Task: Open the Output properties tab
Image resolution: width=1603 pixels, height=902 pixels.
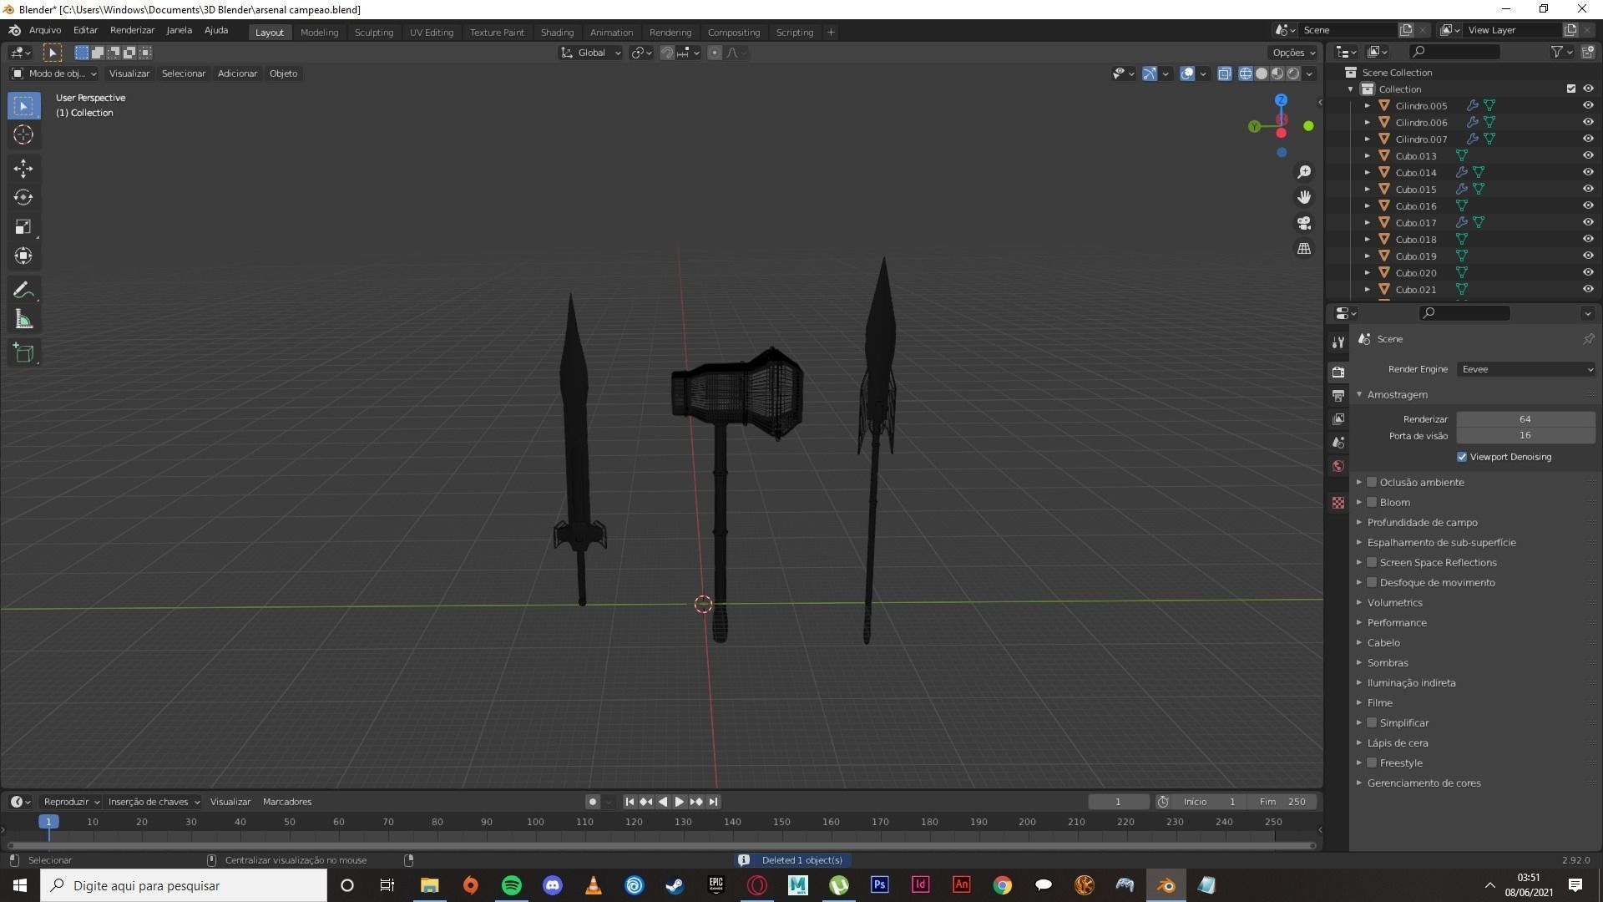Action: [x=1338, y=395]
